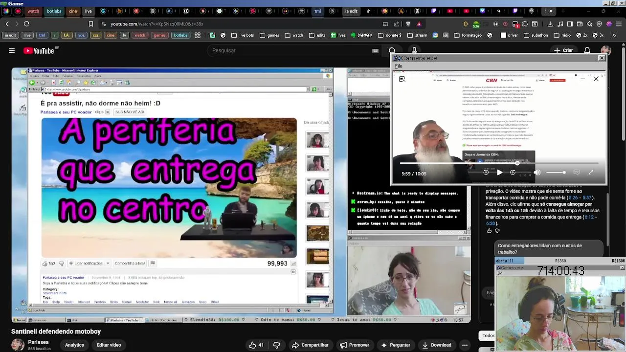Open the 'formatação' bookmark folder
This screenshot has width=626, height=352.
tap(468, 35)
